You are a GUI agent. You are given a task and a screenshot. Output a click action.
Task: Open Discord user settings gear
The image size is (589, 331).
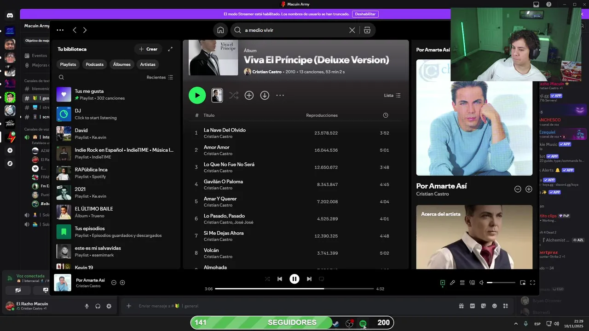click(109, 306)
